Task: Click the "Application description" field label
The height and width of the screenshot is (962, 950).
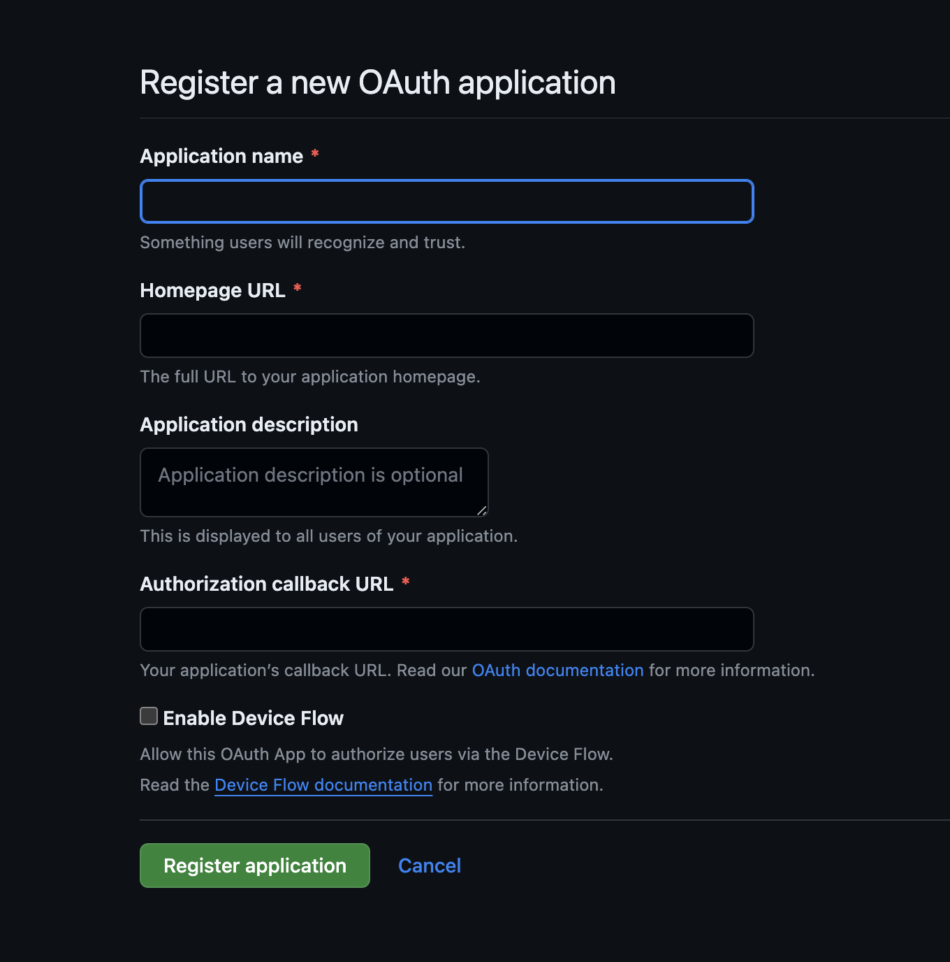Action: (x=249, y=424)
